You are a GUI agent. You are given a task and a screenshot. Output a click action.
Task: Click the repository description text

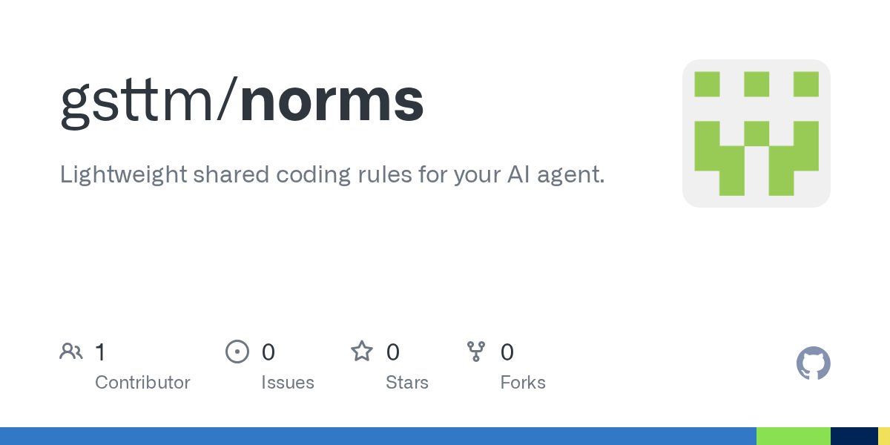click(332, 176)
